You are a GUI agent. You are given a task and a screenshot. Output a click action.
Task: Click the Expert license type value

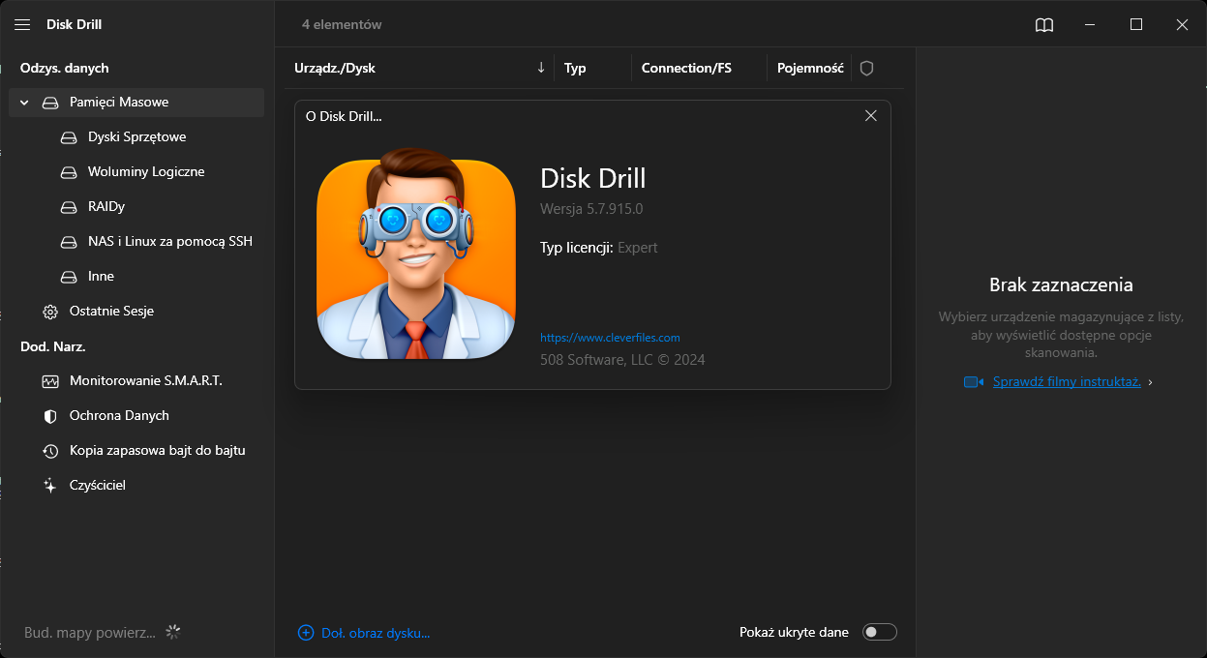[x=638, y=248]
